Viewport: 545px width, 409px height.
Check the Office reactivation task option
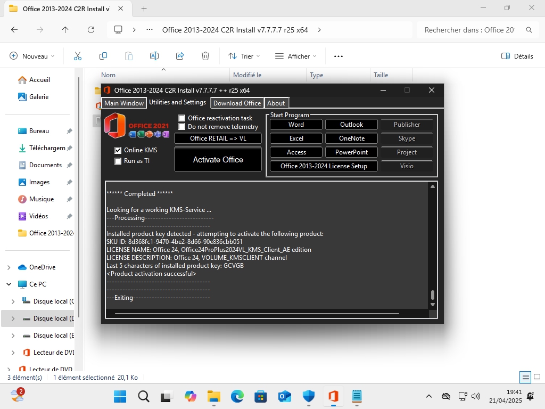182,118
